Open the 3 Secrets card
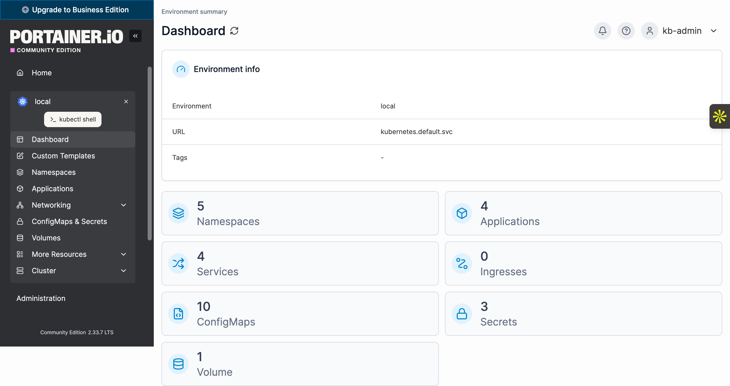The width and height of the screenshot is (730, 386). tap(583, 314)
